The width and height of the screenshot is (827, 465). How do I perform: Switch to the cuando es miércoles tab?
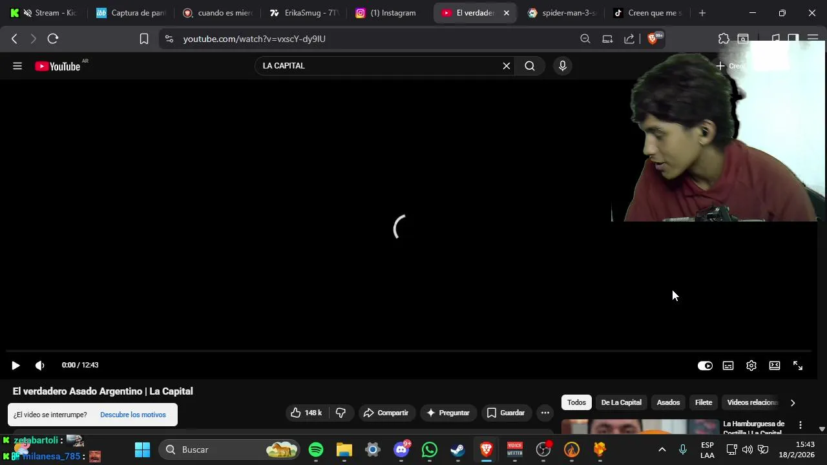[x=218, y=13]
